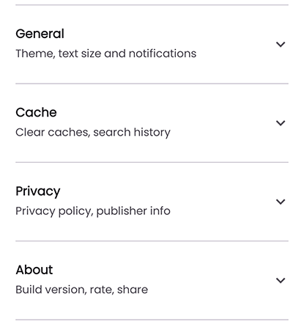The image size is (304, 330).
Task: Expand the Cache section chevron
Action: [x=281, y=123]
